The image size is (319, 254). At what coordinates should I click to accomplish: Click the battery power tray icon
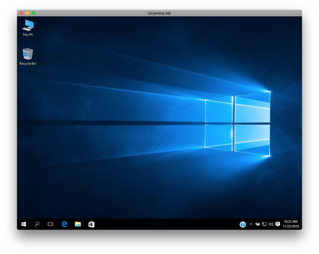tap(258, 224)
